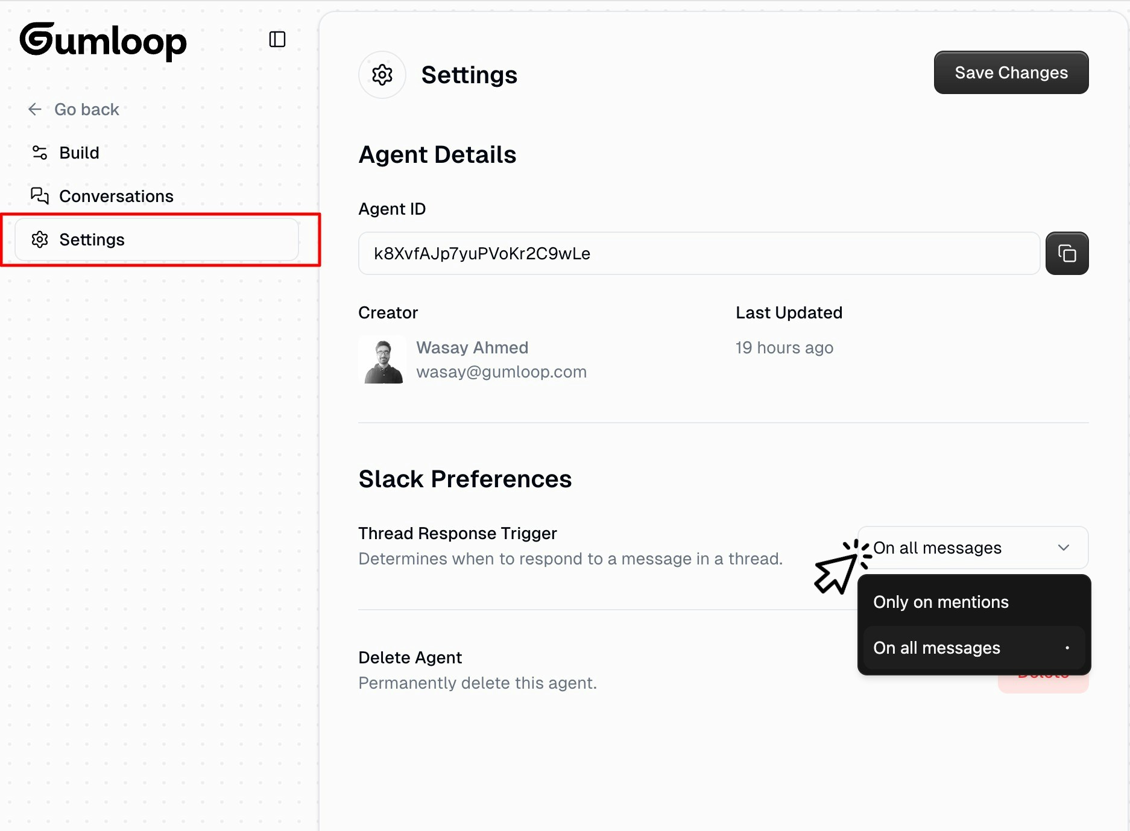Click the Last Updated label
The height and width of the screenshot is (831, 1130).
(789, 312)
